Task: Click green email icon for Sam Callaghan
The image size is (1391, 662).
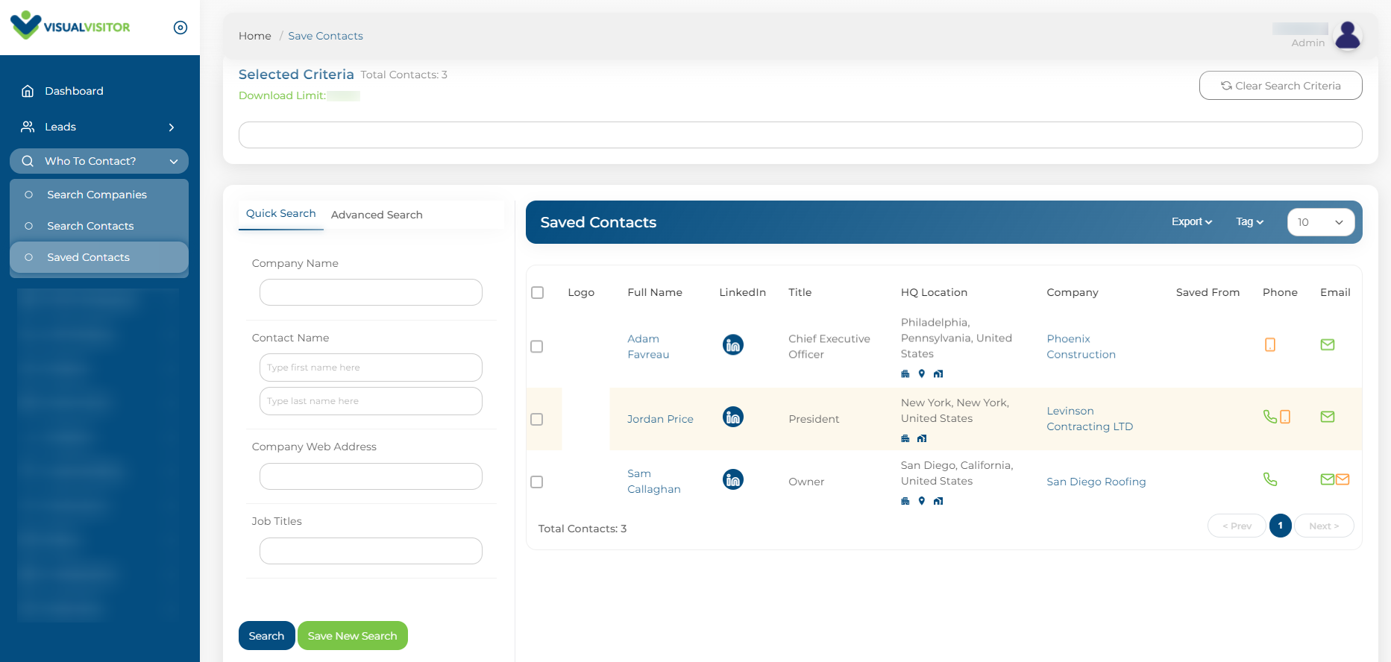Action: pyautogui.click(x=1328, y=479)
